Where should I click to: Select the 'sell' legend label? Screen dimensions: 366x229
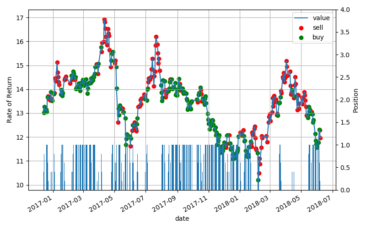pos(318,28)
